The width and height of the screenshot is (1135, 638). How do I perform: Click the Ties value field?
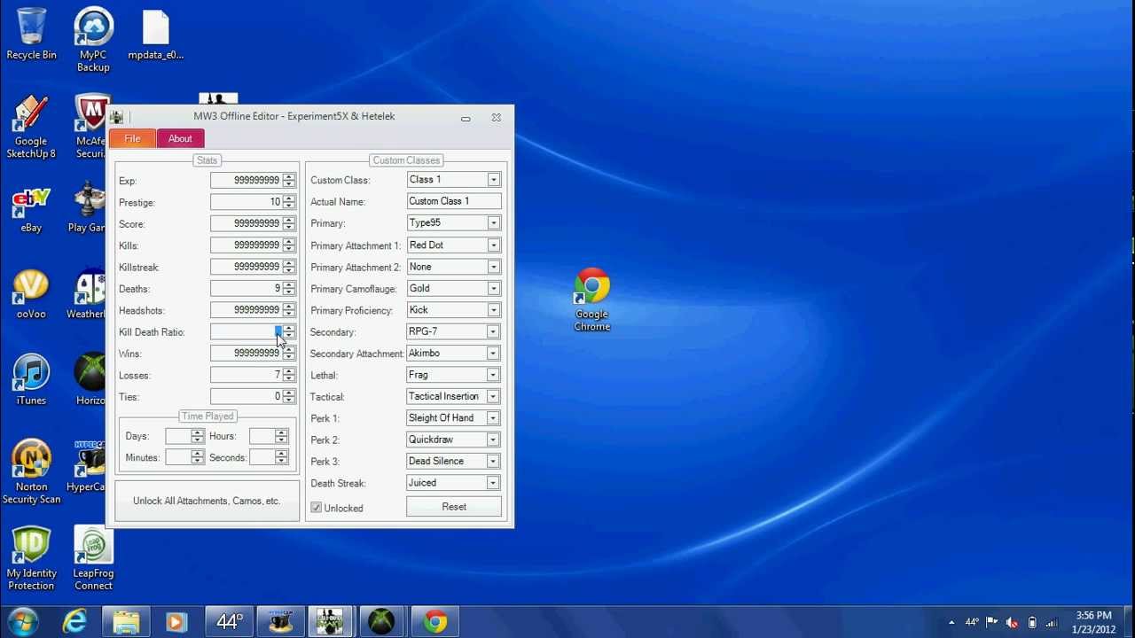(247, 397)
